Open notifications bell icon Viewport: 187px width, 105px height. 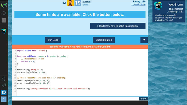point(3,79)
